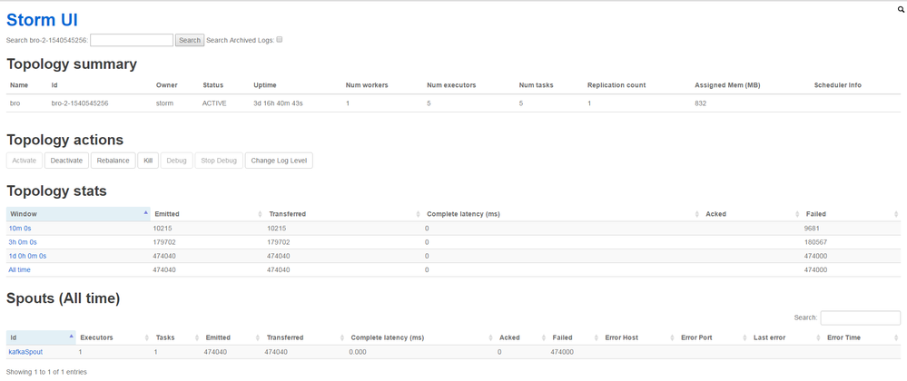Click the uptime 3d 16h 40m 43s
This screenshot has height=381, width=907.
(278, 103)
